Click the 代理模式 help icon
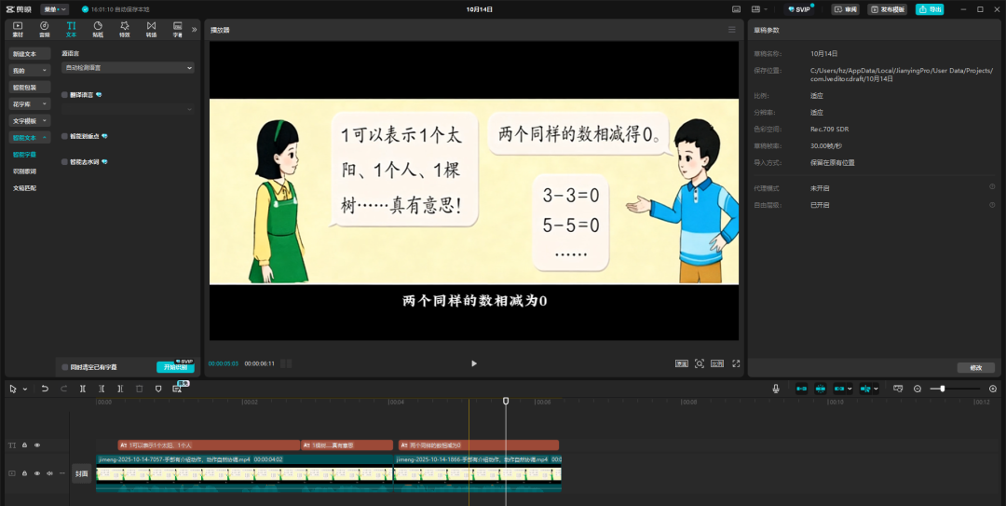This screenshot has width=1006, height=506. pyautogui.click(x=992, y=186)
